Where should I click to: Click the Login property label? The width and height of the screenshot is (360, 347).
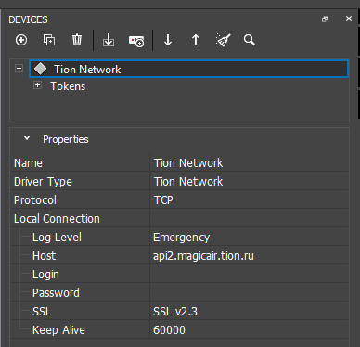click(45, 275)
